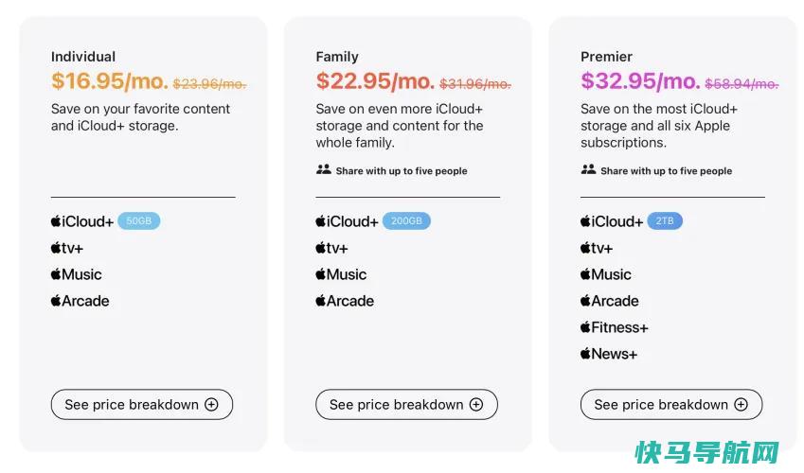This screenshot has width=804, height=473.
Task: Select the Family plan heading
Action: [337, 57]
